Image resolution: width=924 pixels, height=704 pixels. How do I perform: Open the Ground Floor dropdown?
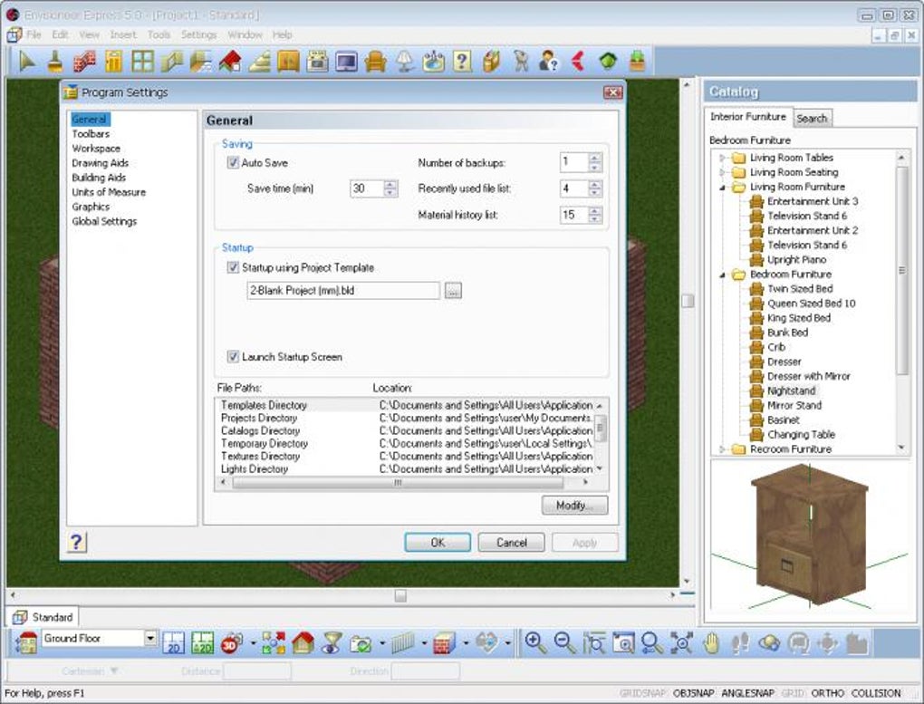(x=150, y=639)
